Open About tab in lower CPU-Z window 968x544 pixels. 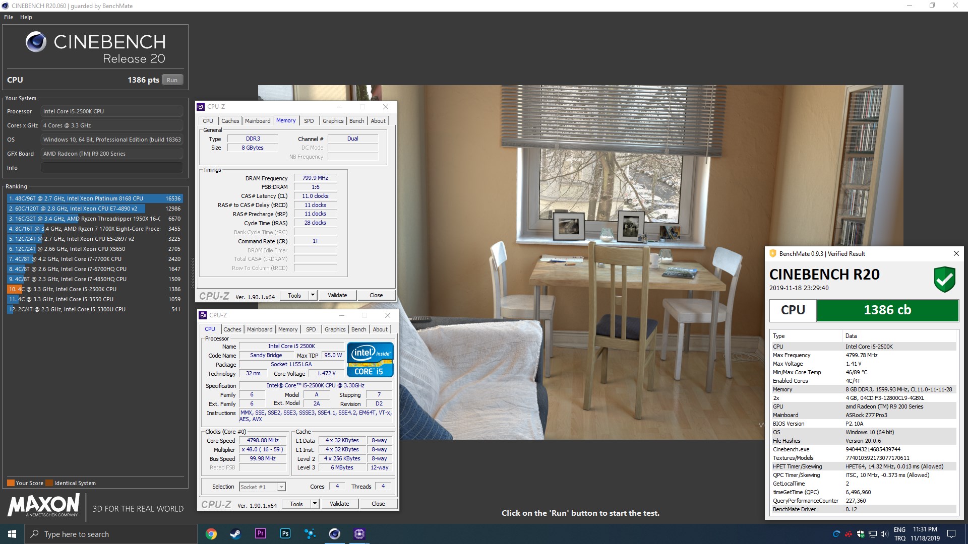(x=380, y=329)
